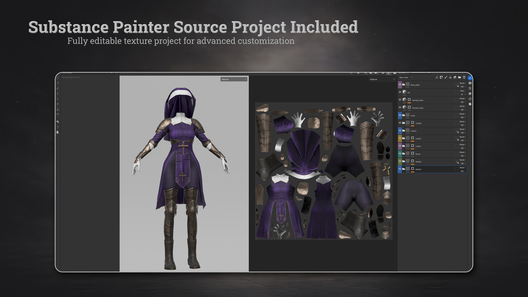Select the Metal2 folder name

(418, 162)
